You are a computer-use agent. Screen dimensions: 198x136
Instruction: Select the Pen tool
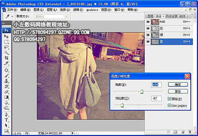(6, 114)
